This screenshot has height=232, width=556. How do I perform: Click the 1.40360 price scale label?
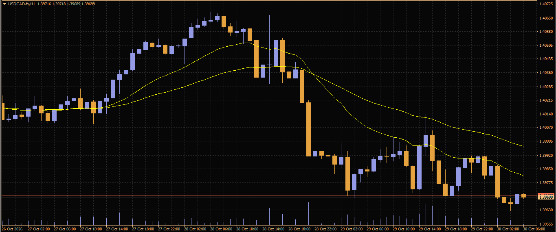(545, 72)
